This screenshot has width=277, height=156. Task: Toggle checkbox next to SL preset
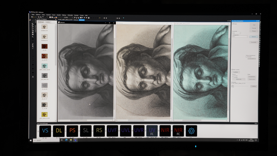(79, 131)
